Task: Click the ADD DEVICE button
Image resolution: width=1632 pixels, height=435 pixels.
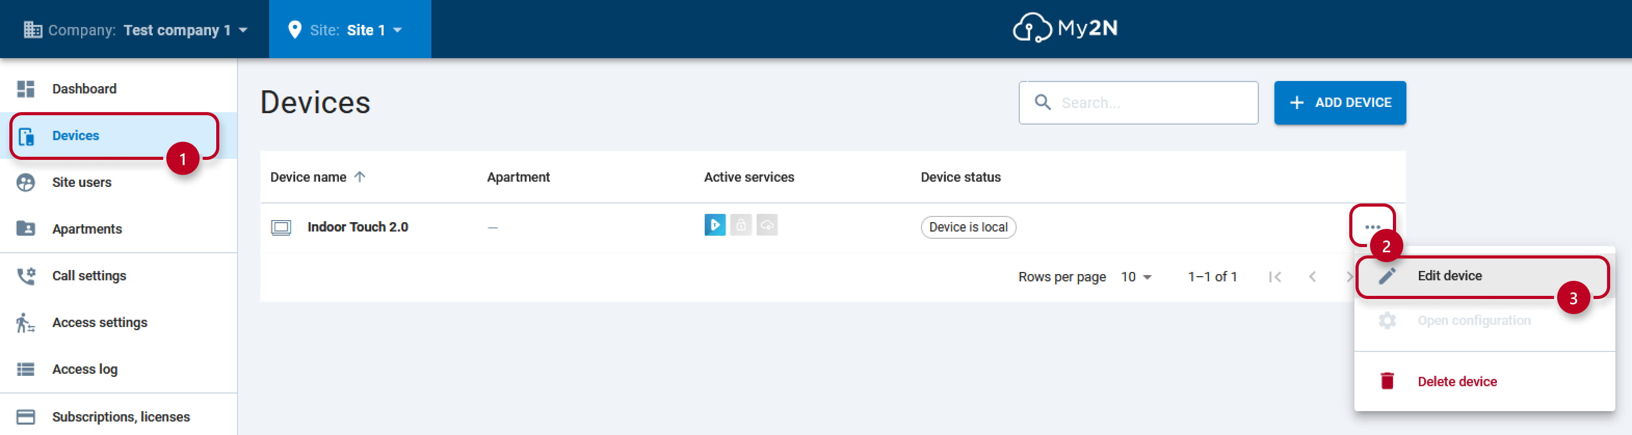Action: pos(1339,103)
